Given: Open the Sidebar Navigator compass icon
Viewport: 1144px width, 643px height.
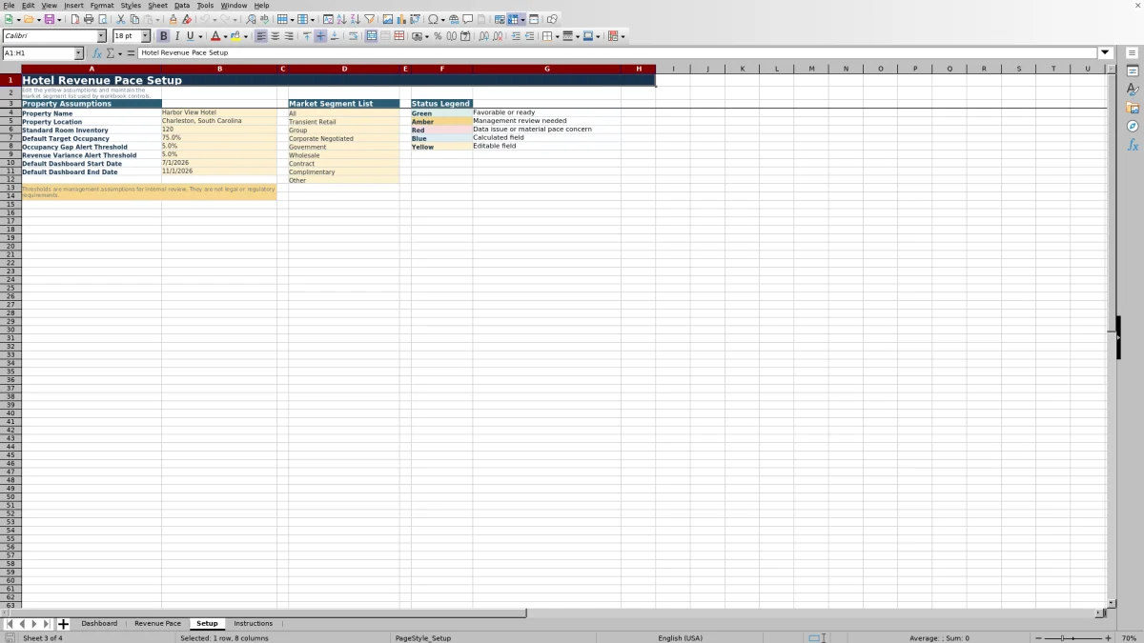Looking at the screenshot, I should [1133, 126].
